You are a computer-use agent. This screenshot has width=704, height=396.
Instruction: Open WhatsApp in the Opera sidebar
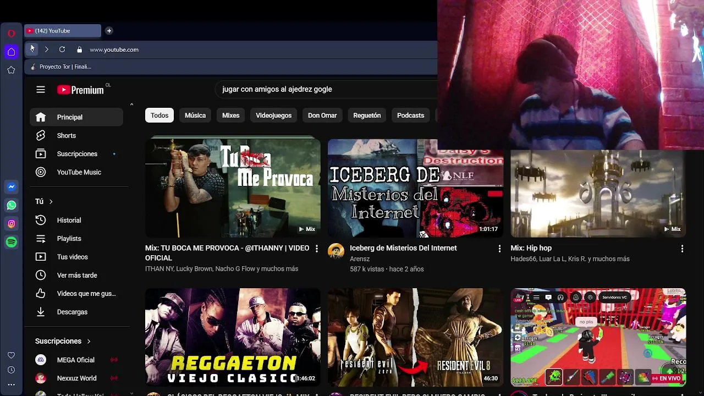(x=11, y=205)
